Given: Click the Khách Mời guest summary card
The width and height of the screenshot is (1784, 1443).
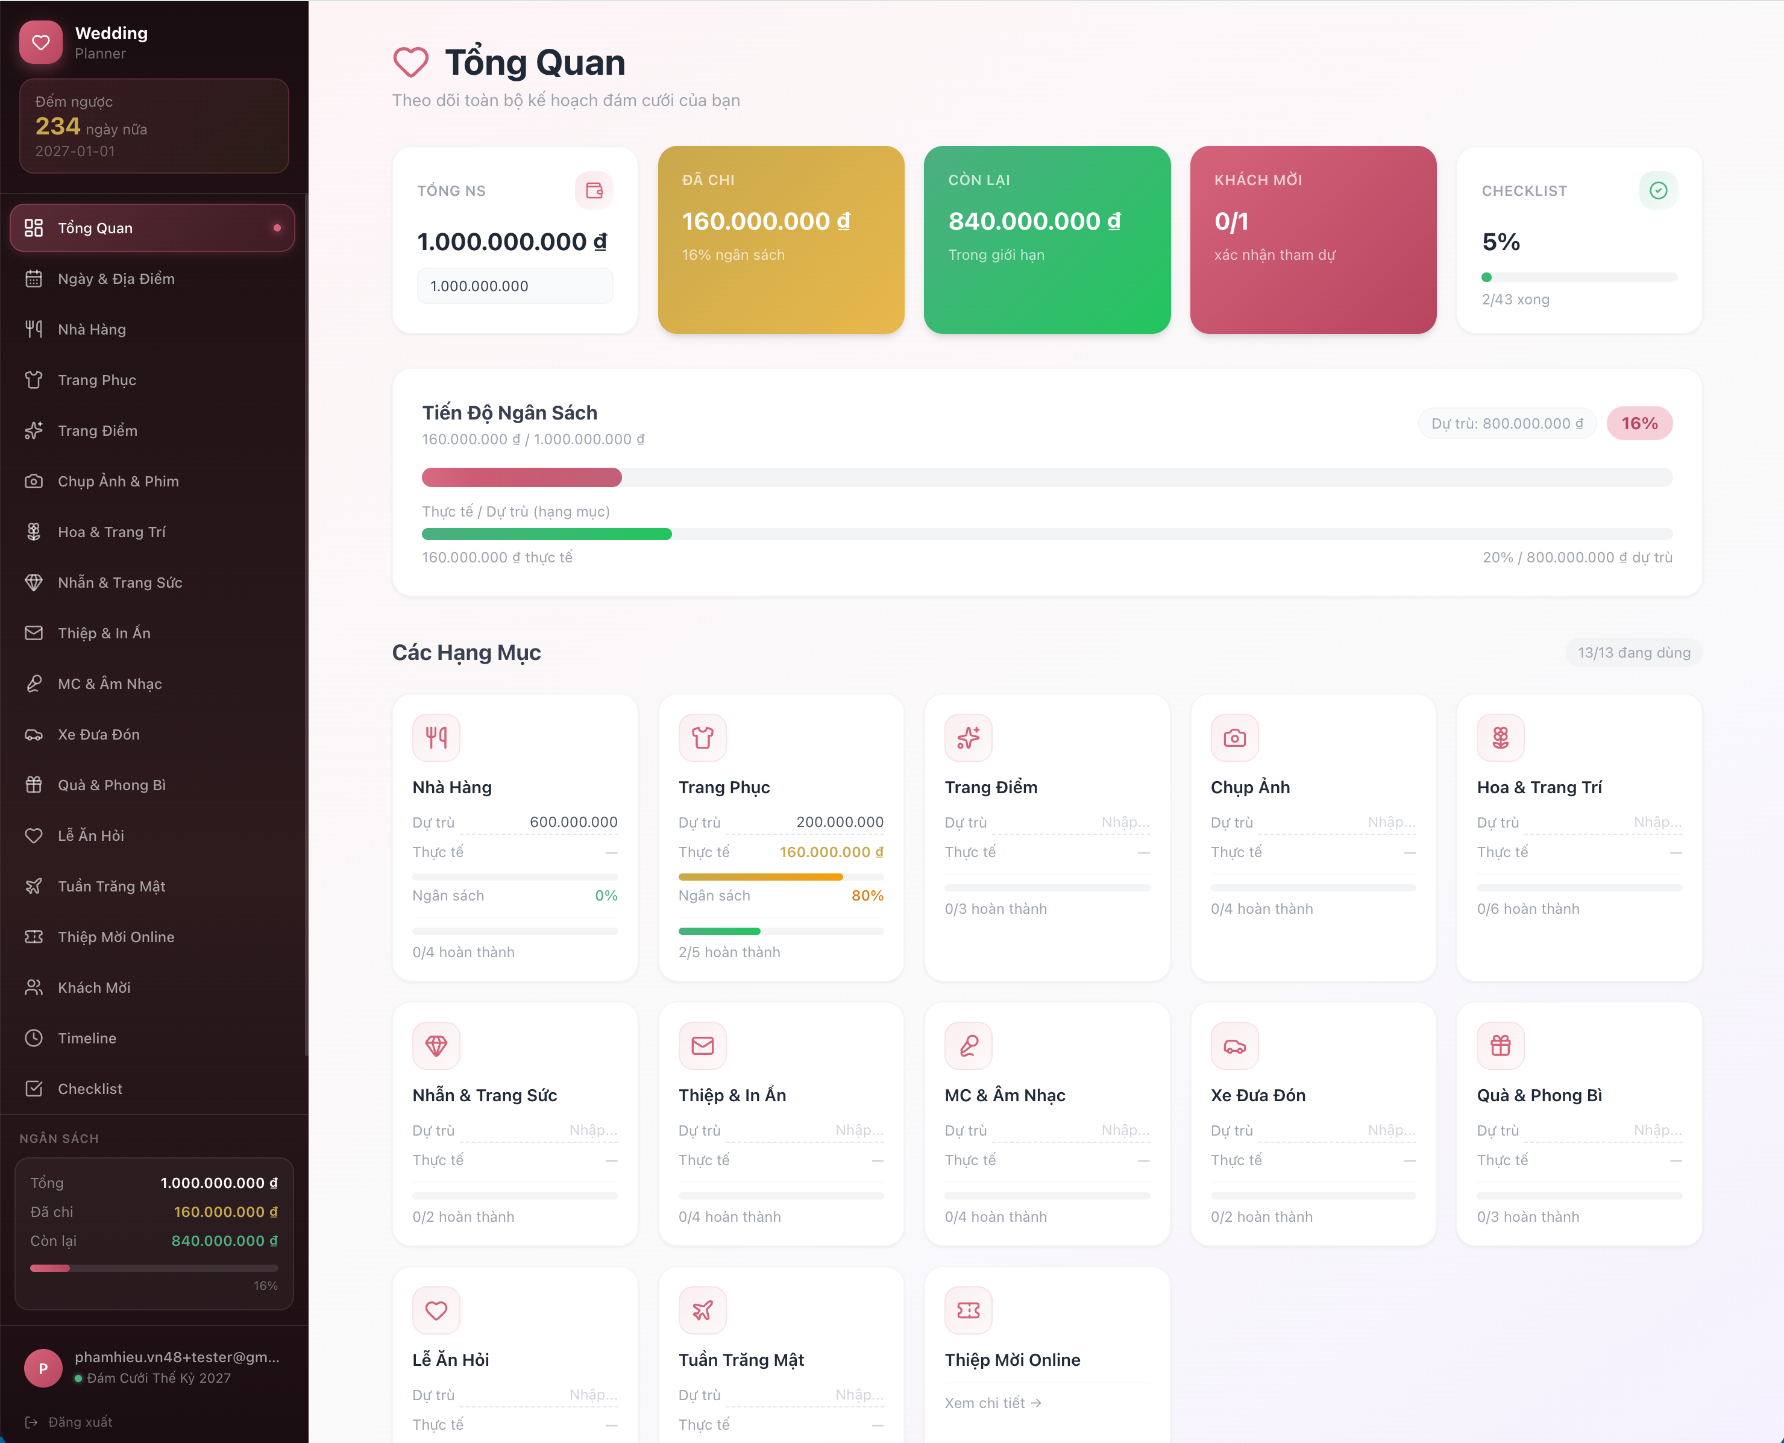Looking at the screenshot, I should coord(1313,239).
